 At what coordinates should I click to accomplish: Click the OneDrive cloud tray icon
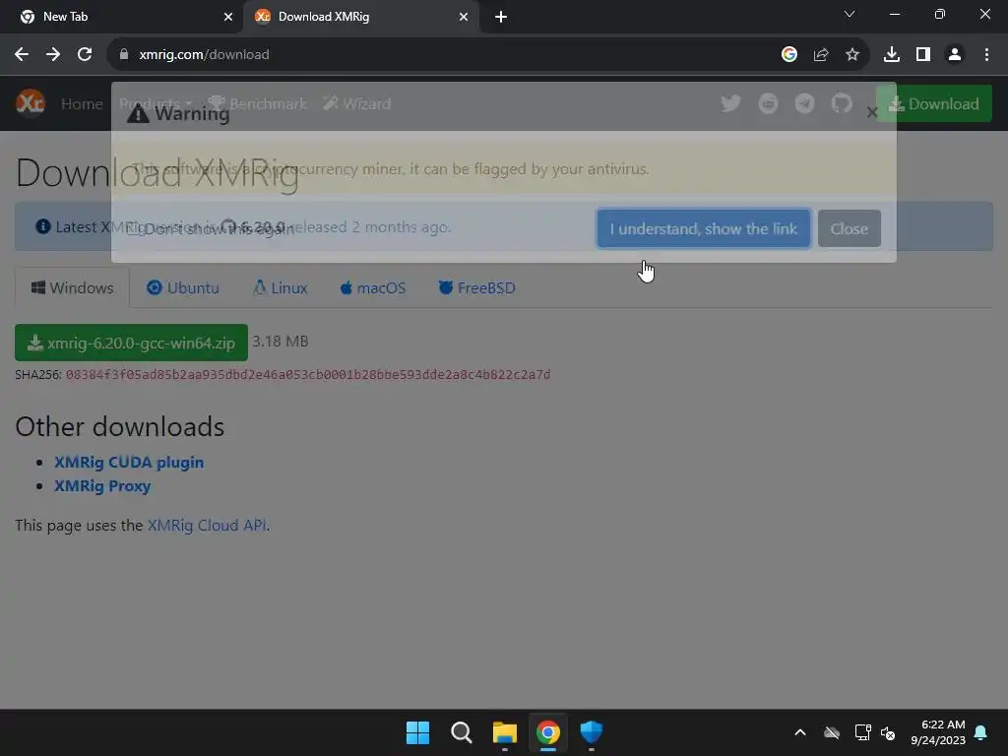[832, 732]
